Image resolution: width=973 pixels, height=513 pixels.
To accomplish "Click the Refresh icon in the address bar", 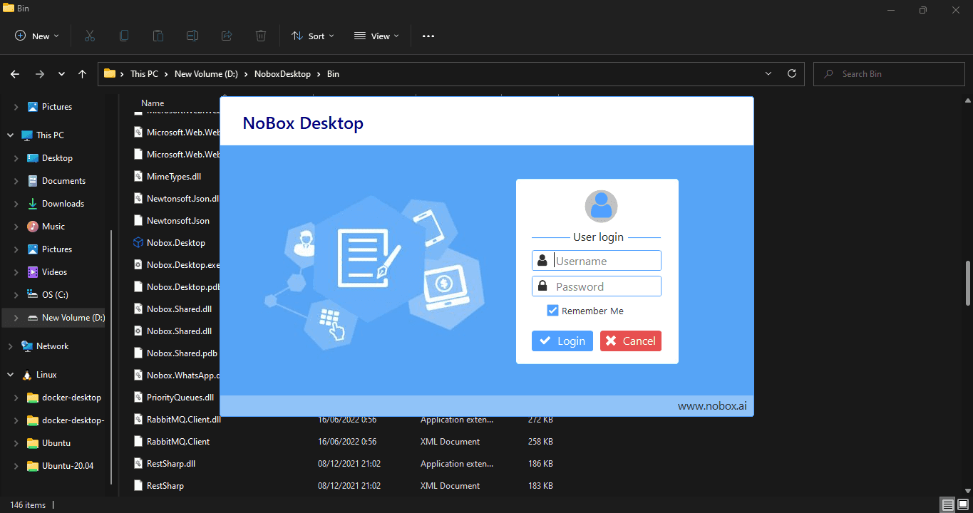I will pos(791,73).
